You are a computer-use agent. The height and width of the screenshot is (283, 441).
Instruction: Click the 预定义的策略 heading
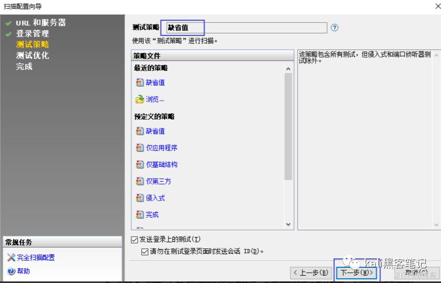(154, 116)
